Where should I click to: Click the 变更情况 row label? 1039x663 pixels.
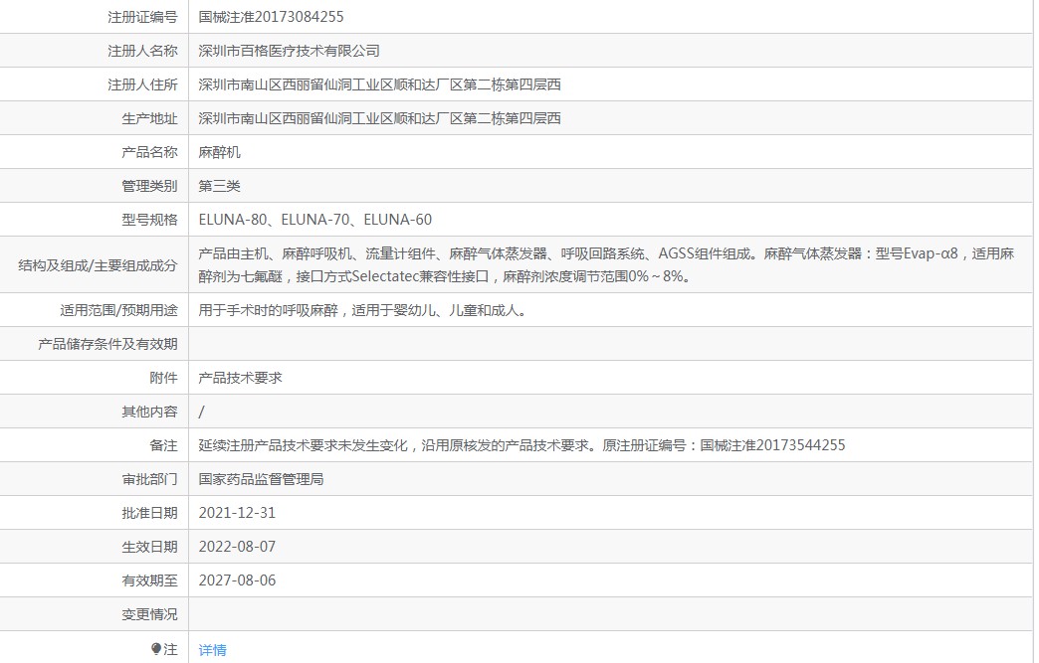tap(149, 614)
